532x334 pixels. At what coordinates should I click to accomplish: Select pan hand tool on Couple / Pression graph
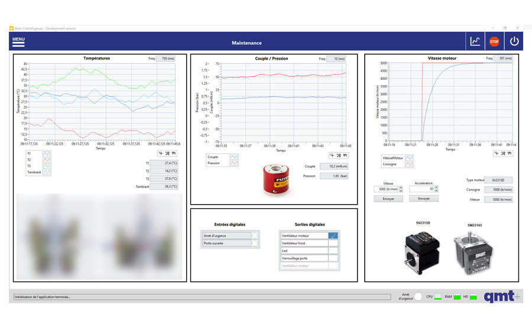346,156
